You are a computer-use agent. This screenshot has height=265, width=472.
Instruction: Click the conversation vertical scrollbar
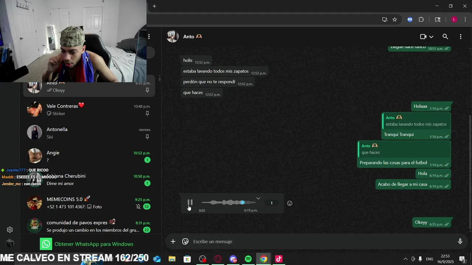[x=470, y=173]
